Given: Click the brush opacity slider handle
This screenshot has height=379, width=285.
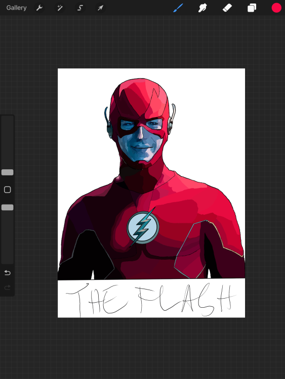Looking at the screenshot, I should click(x=8, y=207).
